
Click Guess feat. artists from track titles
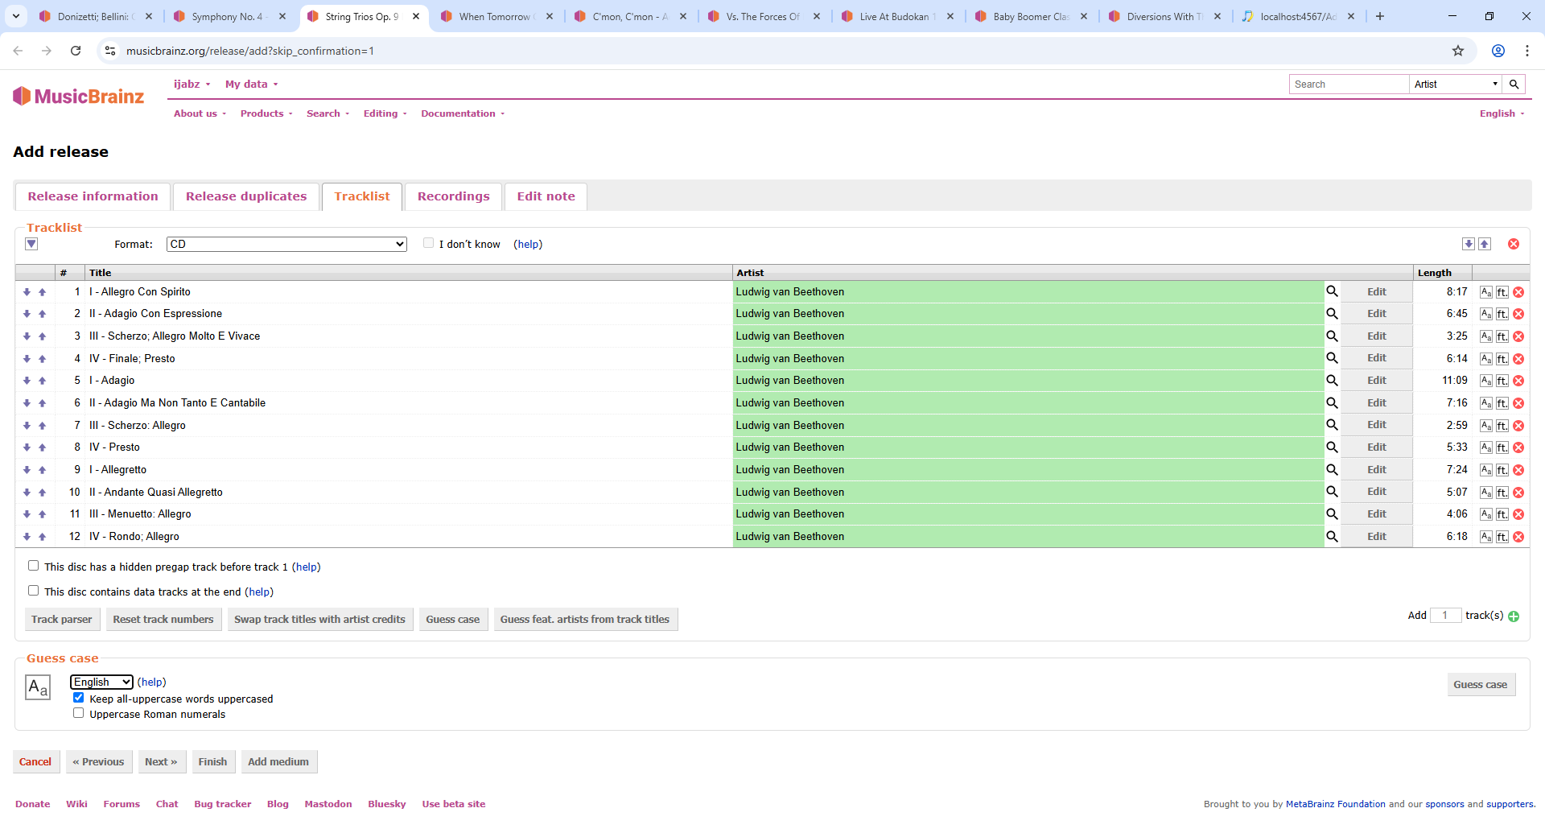[x=585, y=620]
